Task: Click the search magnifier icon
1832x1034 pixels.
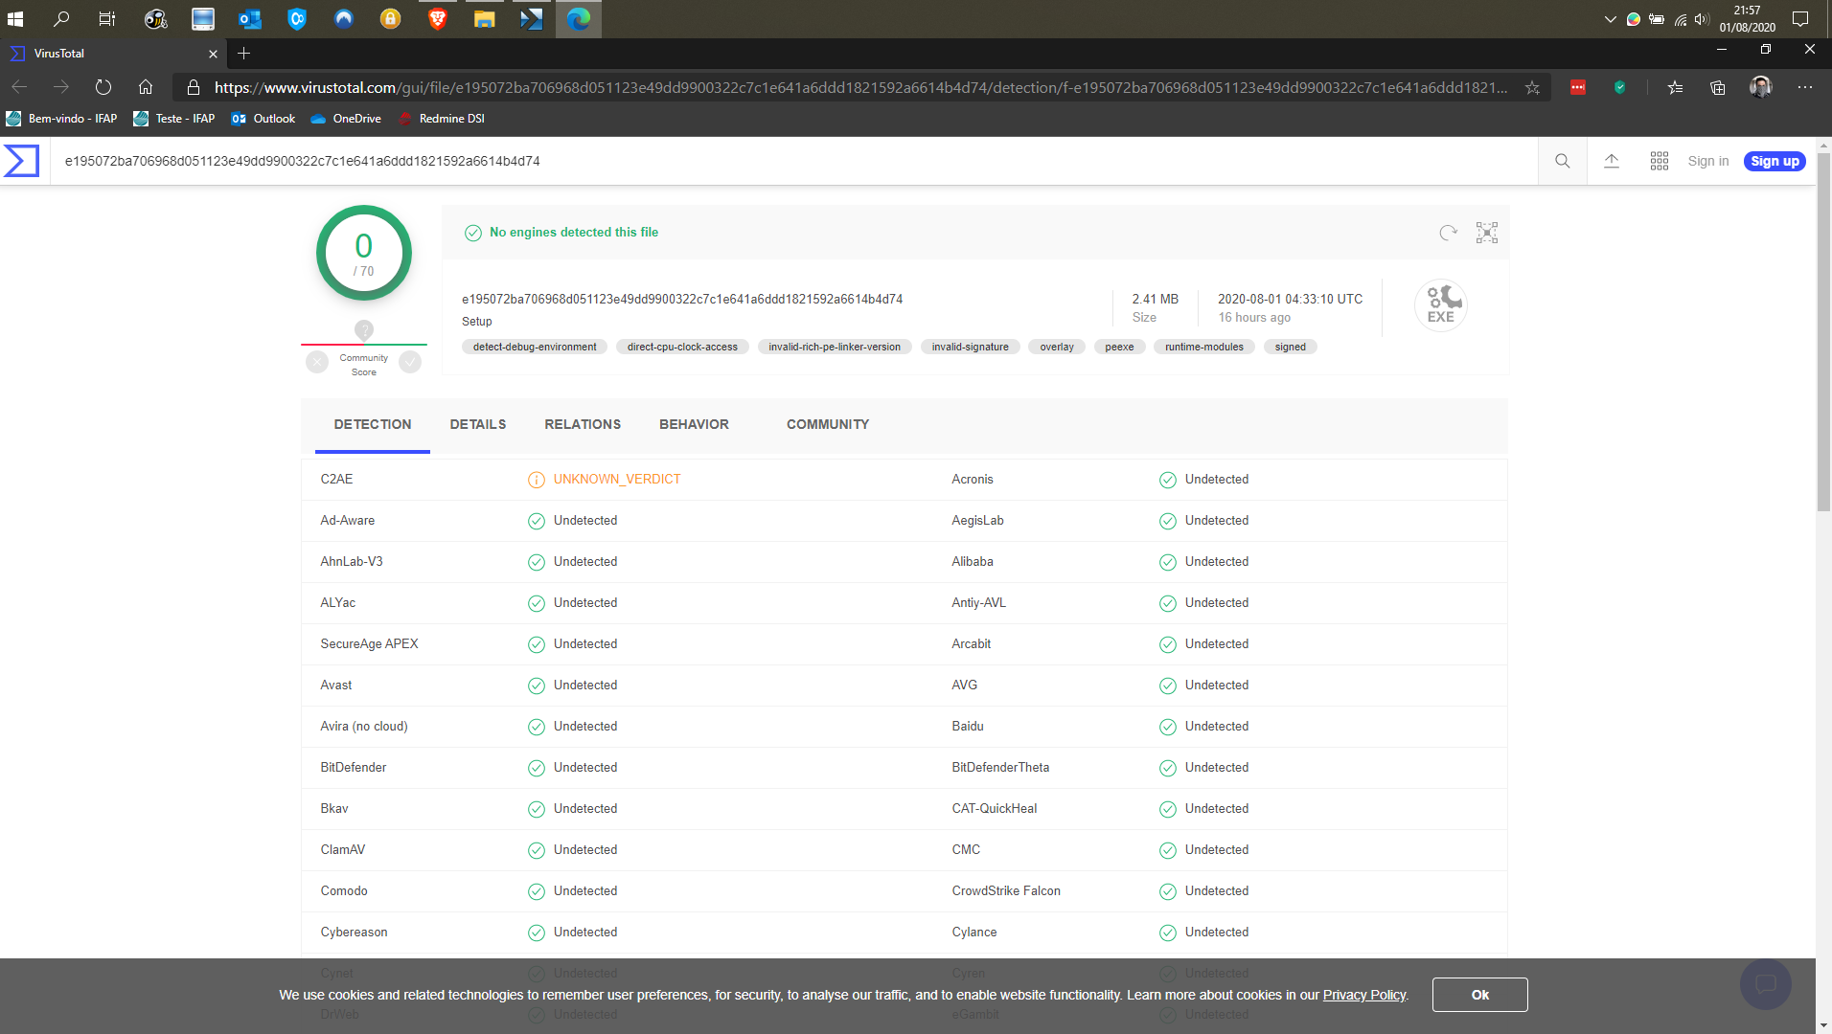Action: point(1562,161)
